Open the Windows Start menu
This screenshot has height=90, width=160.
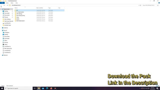click(2, 88)
